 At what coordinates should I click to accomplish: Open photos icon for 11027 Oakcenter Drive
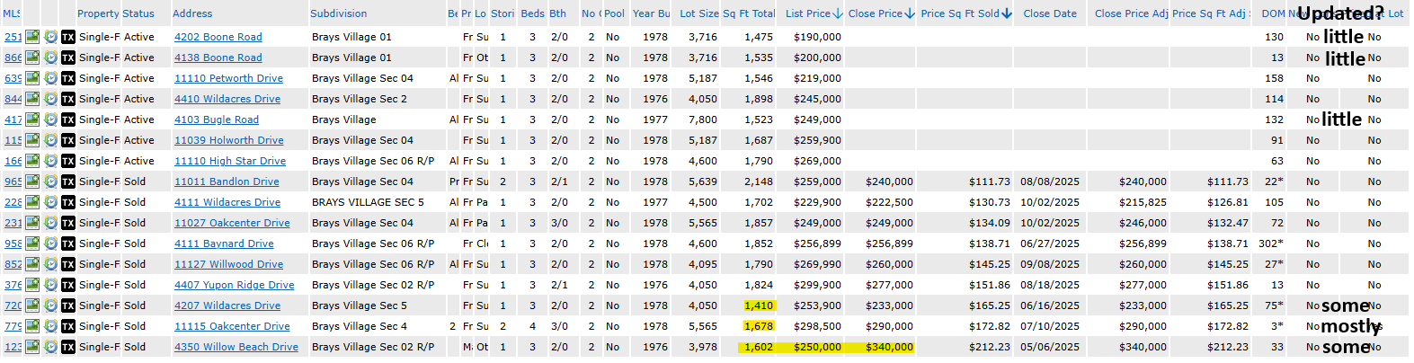32,223
